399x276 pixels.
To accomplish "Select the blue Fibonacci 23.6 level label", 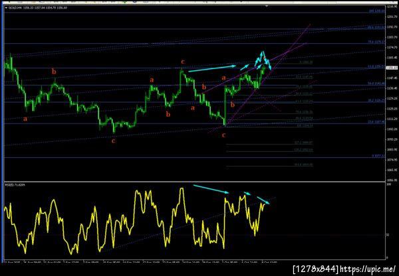I will (376, 122).
